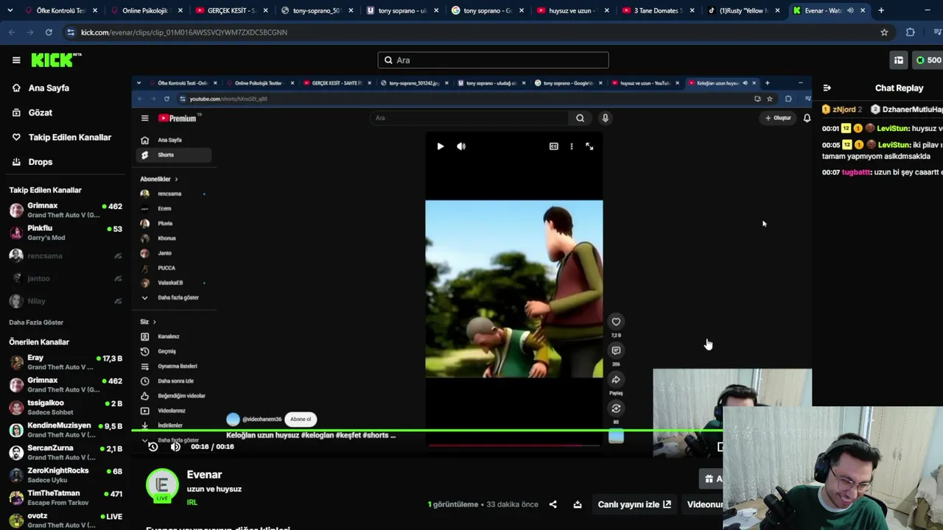Open the Evenar channel name link
Image resolution: width=943 pixels, height=530 pixels.
coord(204,475)
